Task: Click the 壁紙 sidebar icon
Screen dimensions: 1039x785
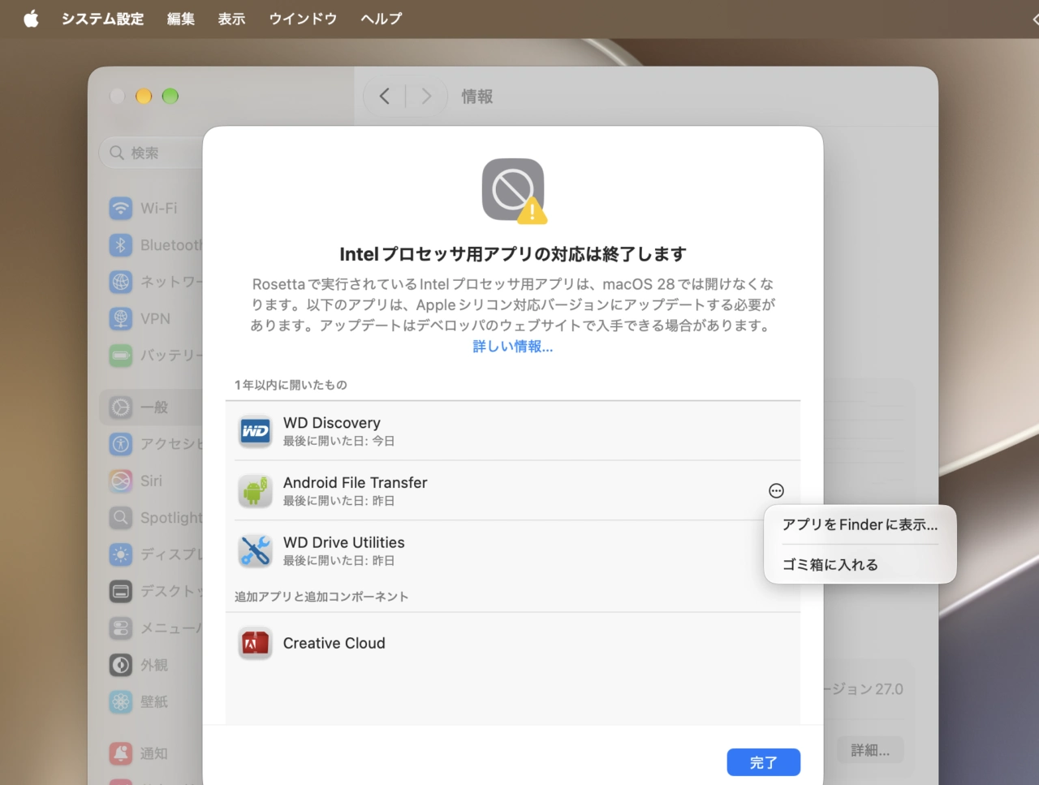Action: [x=121, y=701]
